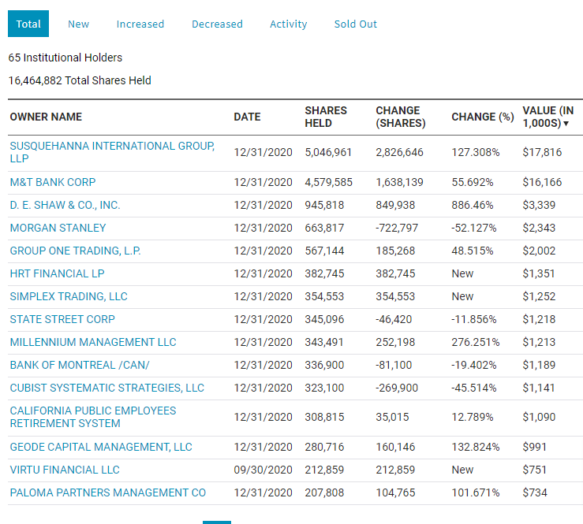This screenshot has width=583, height=524.
Task: Open Susquehanna International Group, LLP link
Action: click(112, 152)
